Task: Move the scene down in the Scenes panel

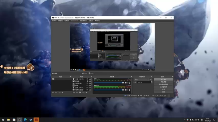Action: (62, 92)
